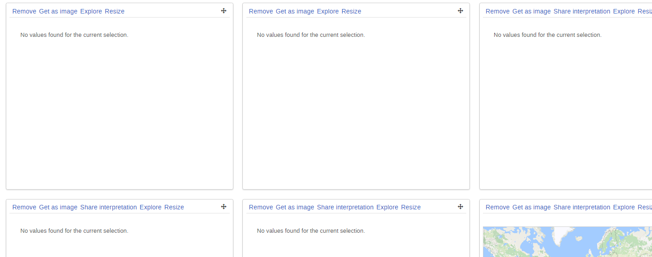Share interpretation for the bottom-left panel
Image resolution: width=652 pixels, height=257 pixels.
click(x=108, y=207)
